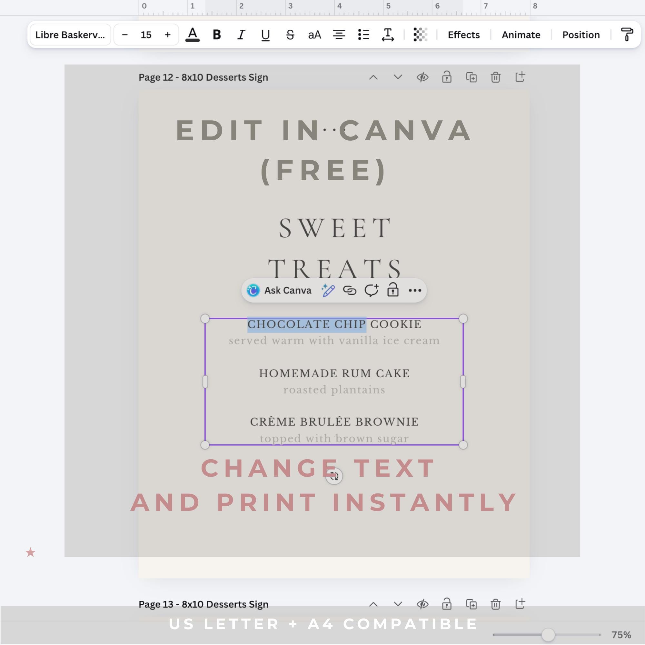Screen dimensions: 645x645
Task: Open the transparency checkerboard control
Action: [x=420, y=35]
